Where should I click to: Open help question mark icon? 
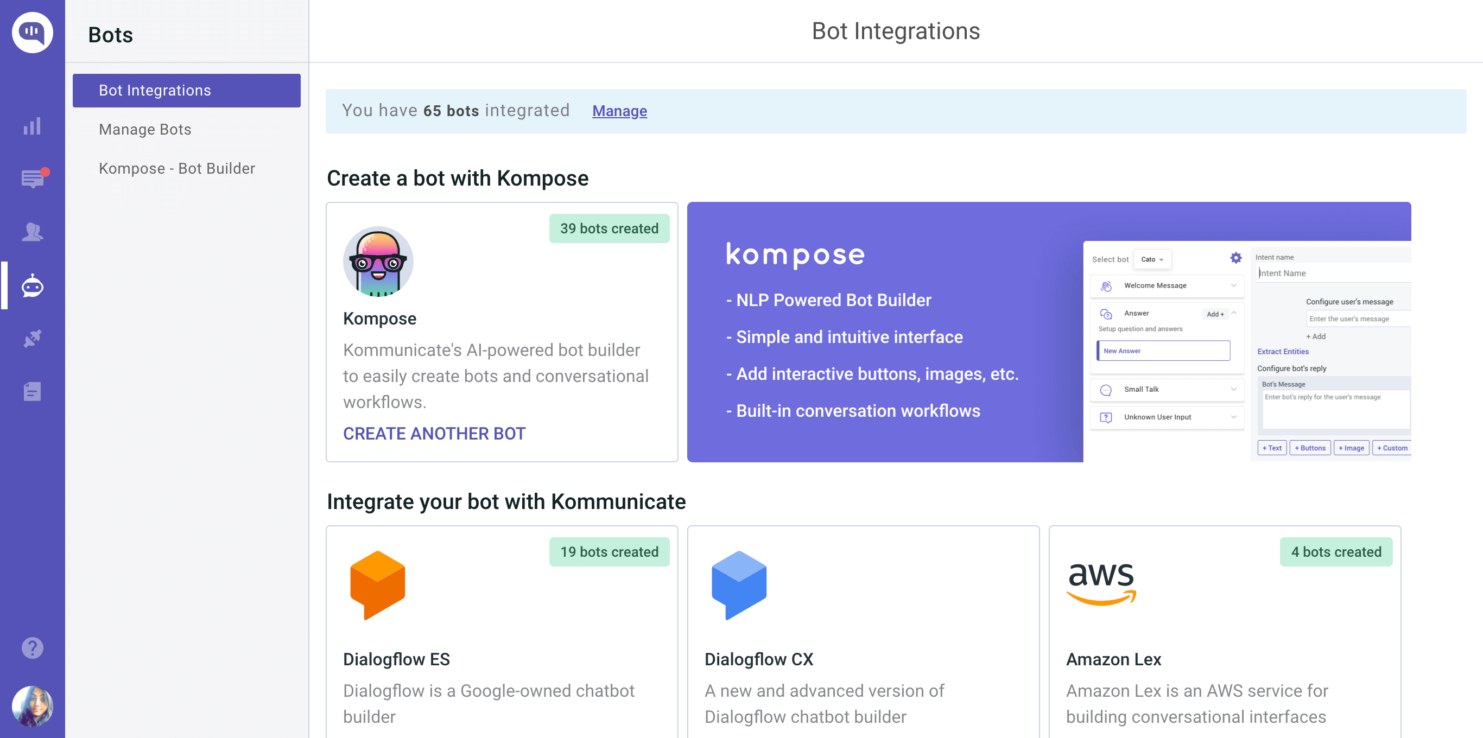click(x=32, y=647)
